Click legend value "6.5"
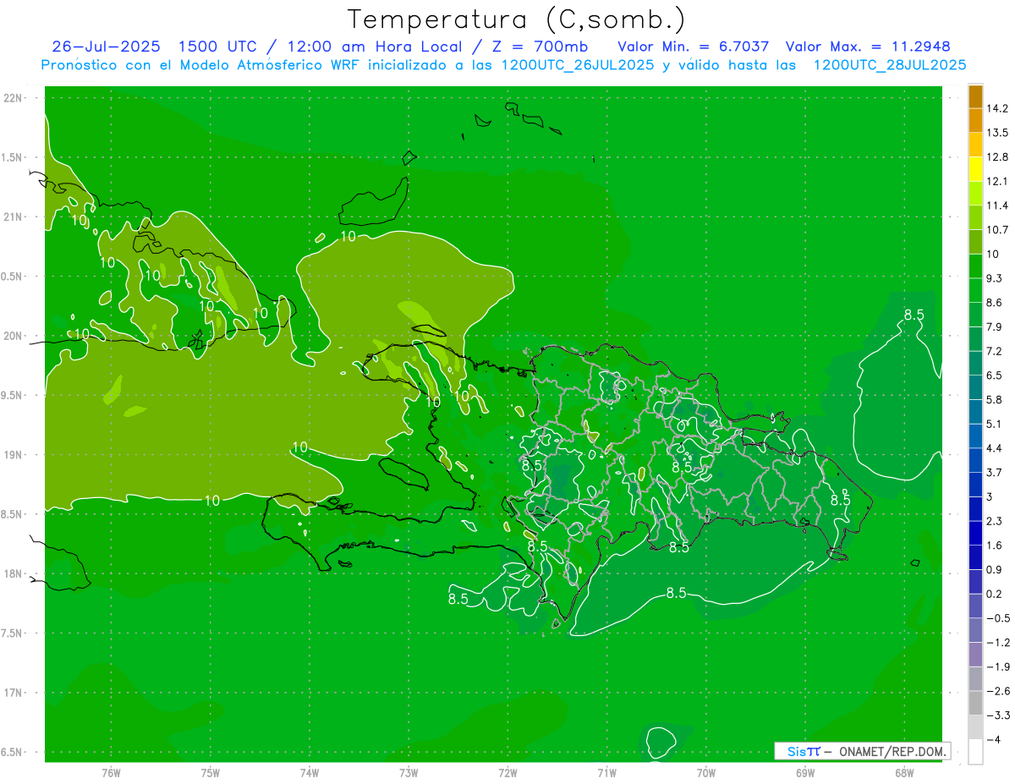The height and width of the screenshot is (784, 1015). coord(995,376)
